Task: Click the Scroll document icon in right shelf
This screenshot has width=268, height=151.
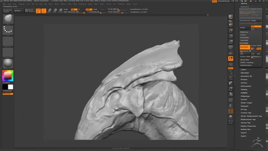Action: pyautogui.click(x=231, y=25)
